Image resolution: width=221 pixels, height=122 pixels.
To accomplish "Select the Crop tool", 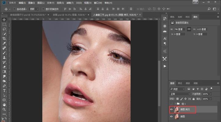I will point(4,38).
